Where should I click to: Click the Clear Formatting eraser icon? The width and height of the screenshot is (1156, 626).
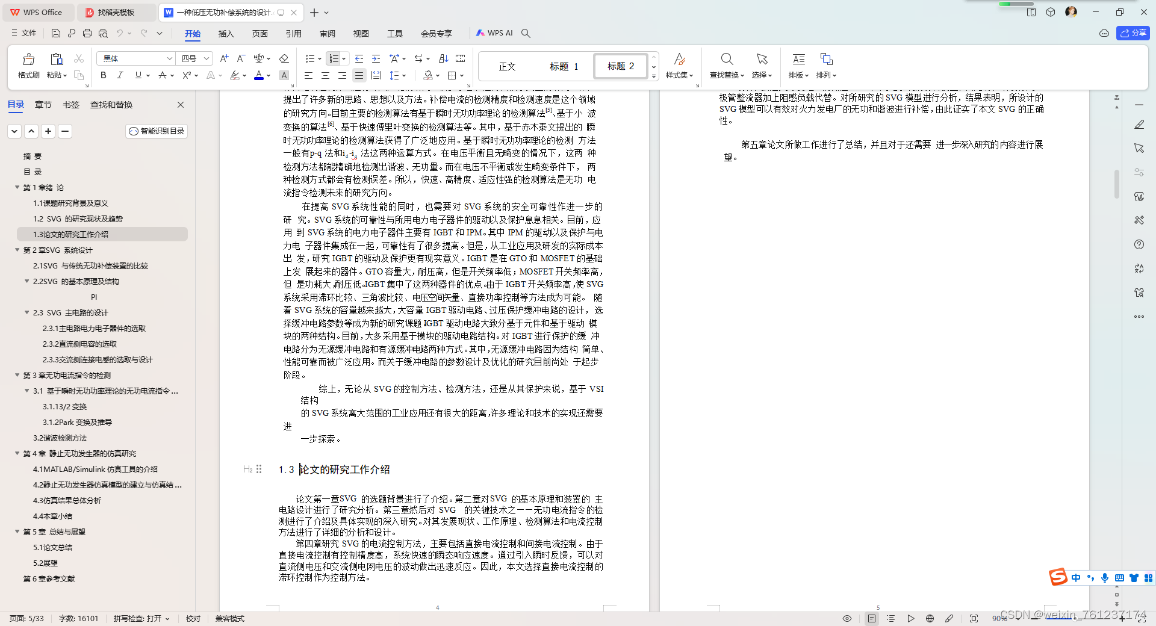click(284, 58)
